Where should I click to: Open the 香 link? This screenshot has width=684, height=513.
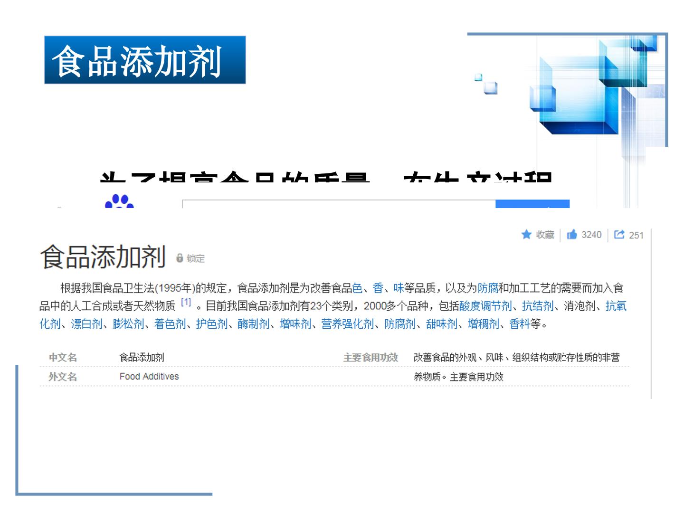click(378, 288)
